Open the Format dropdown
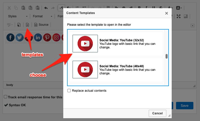The image size is (200, 121). 42,16
